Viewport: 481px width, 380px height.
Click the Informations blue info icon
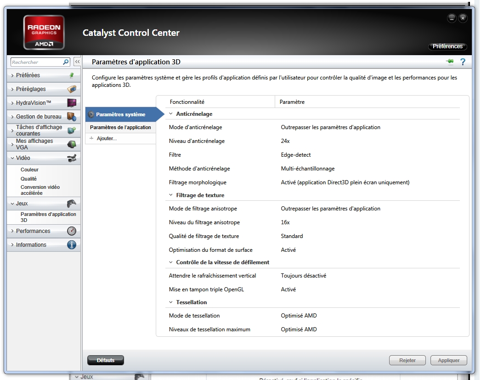(72, 245)
